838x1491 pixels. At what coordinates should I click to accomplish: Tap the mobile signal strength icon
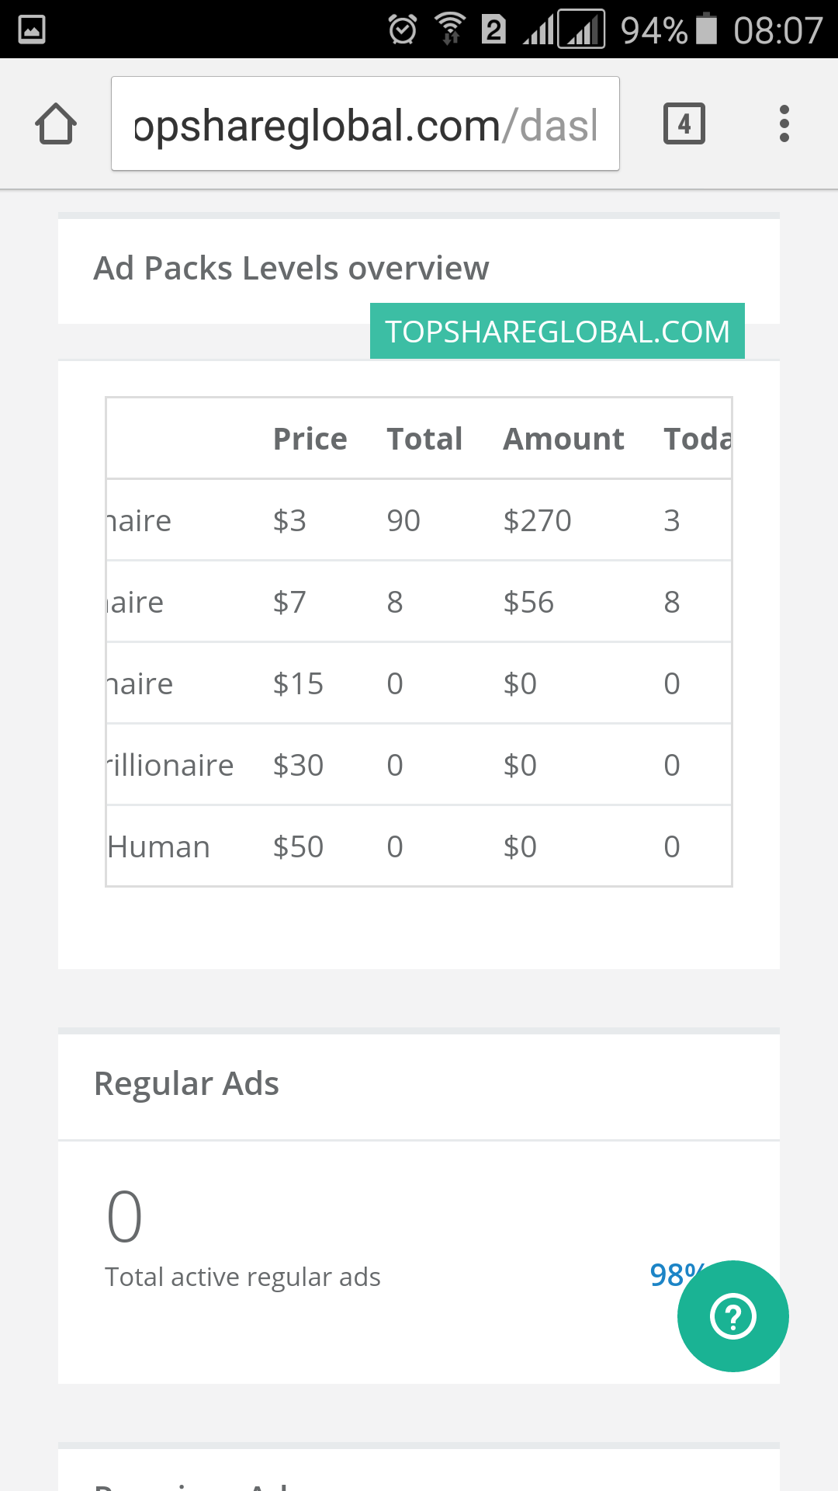click(x=538, y=31)
